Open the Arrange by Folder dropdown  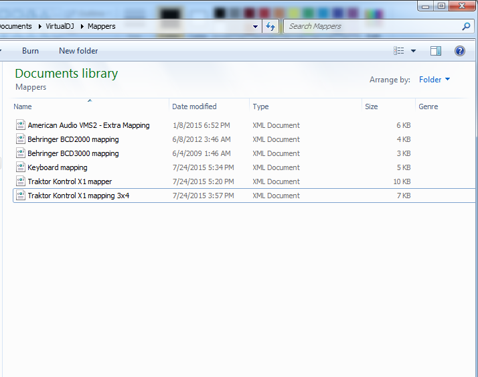click(x=434, y=80)
